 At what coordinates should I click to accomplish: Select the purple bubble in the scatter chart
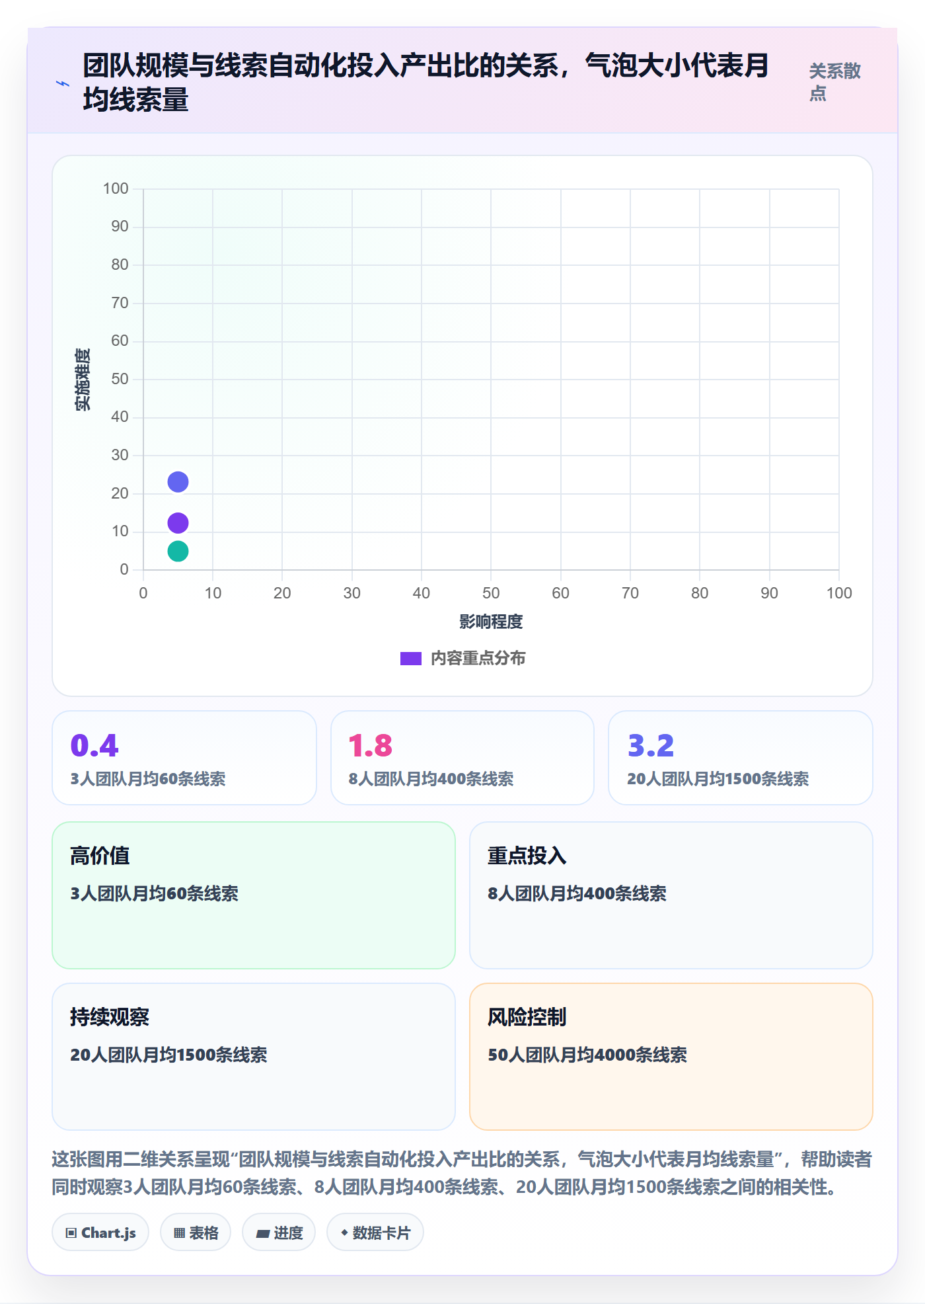click(x=178, y=523)
